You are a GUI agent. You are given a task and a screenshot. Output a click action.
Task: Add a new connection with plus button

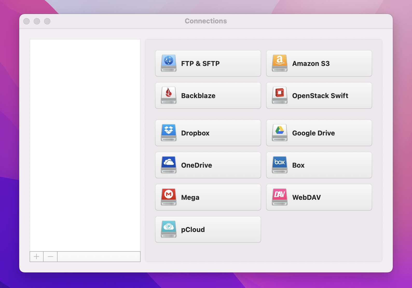click(37, 257)
